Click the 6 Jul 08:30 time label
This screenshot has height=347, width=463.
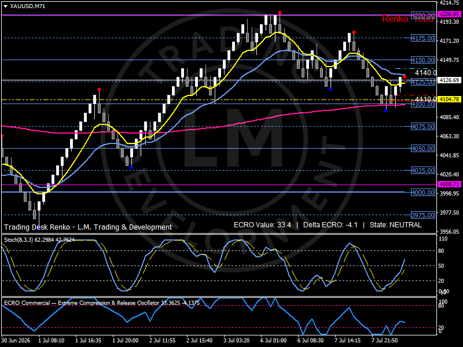311,340
